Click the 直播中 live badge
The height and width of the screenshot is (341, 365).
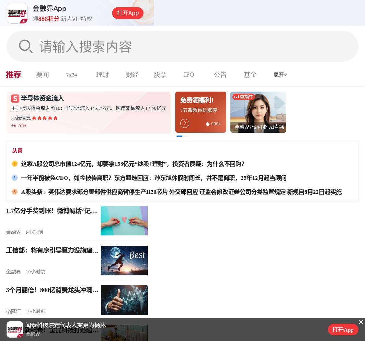(243, 97)
